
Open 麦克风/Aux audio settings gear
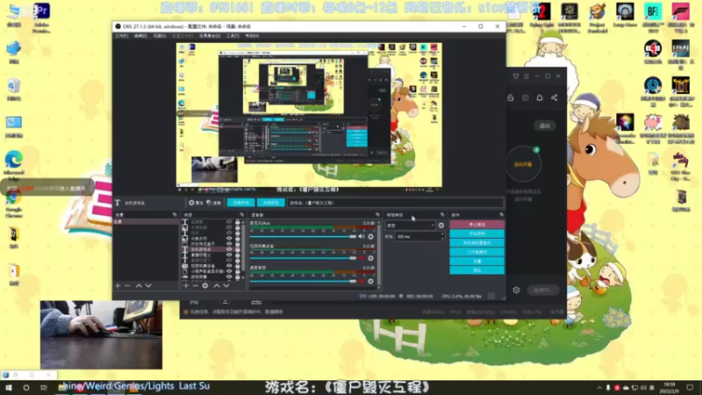370,236
